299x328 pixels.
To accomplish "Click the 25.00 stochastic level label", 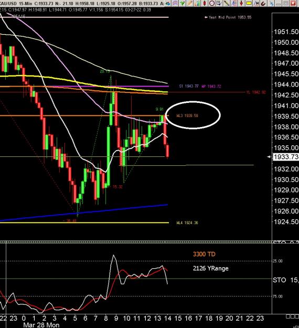I will [x=277, y=261].
